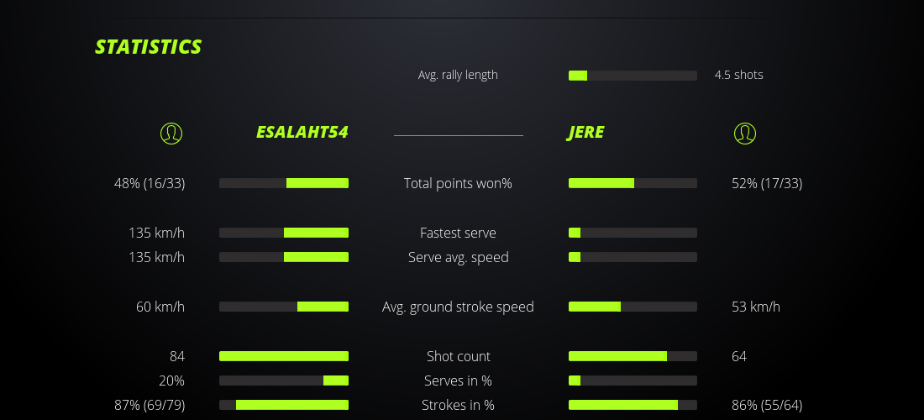Click JERE's Shot count bar
The width and height of the screenshot is (924, 420).
click(x=633, y=356)
